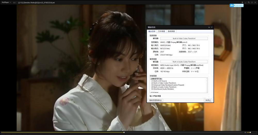The height and width of the screenshot is (135, 258).
Task: Restore the PotPlayer window size
Action: (249, 3)
